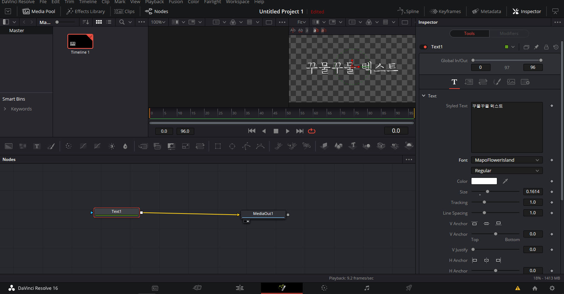Add a Transform node from the toolbar
This screenshot has height=294, width=564.
[200, 146]
